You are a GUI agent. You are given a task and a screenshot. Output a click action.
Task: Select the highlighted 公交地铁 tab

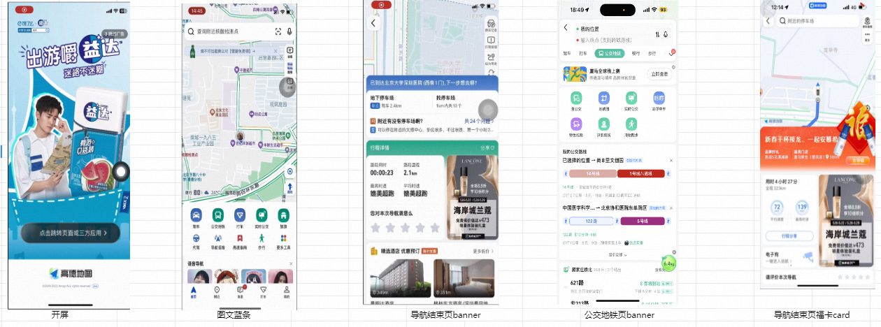pyautogui.click(x=610, y=53)
